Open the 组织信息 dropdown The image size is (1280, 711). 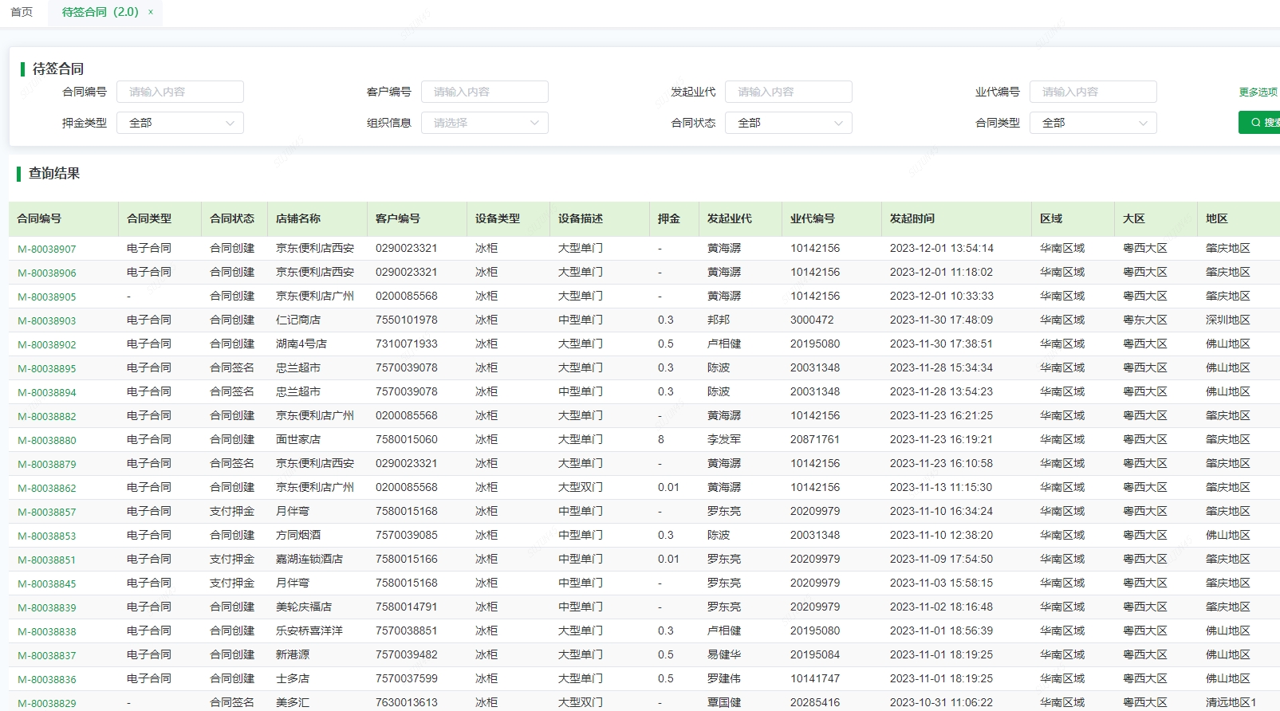click(x=485, y=123)
